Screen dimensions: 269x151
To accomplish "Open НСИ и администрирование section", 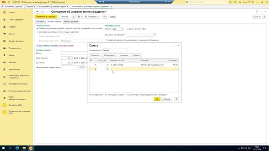I will pyautogui.click(x=17, y=98).
